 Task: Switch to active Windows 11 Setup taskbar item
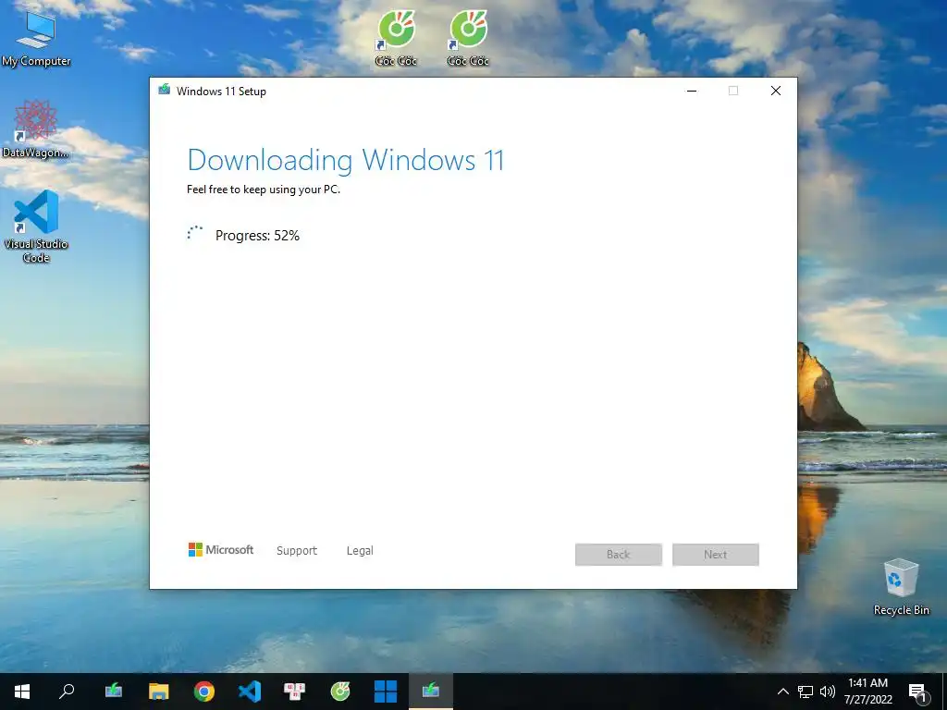point(431,692)
